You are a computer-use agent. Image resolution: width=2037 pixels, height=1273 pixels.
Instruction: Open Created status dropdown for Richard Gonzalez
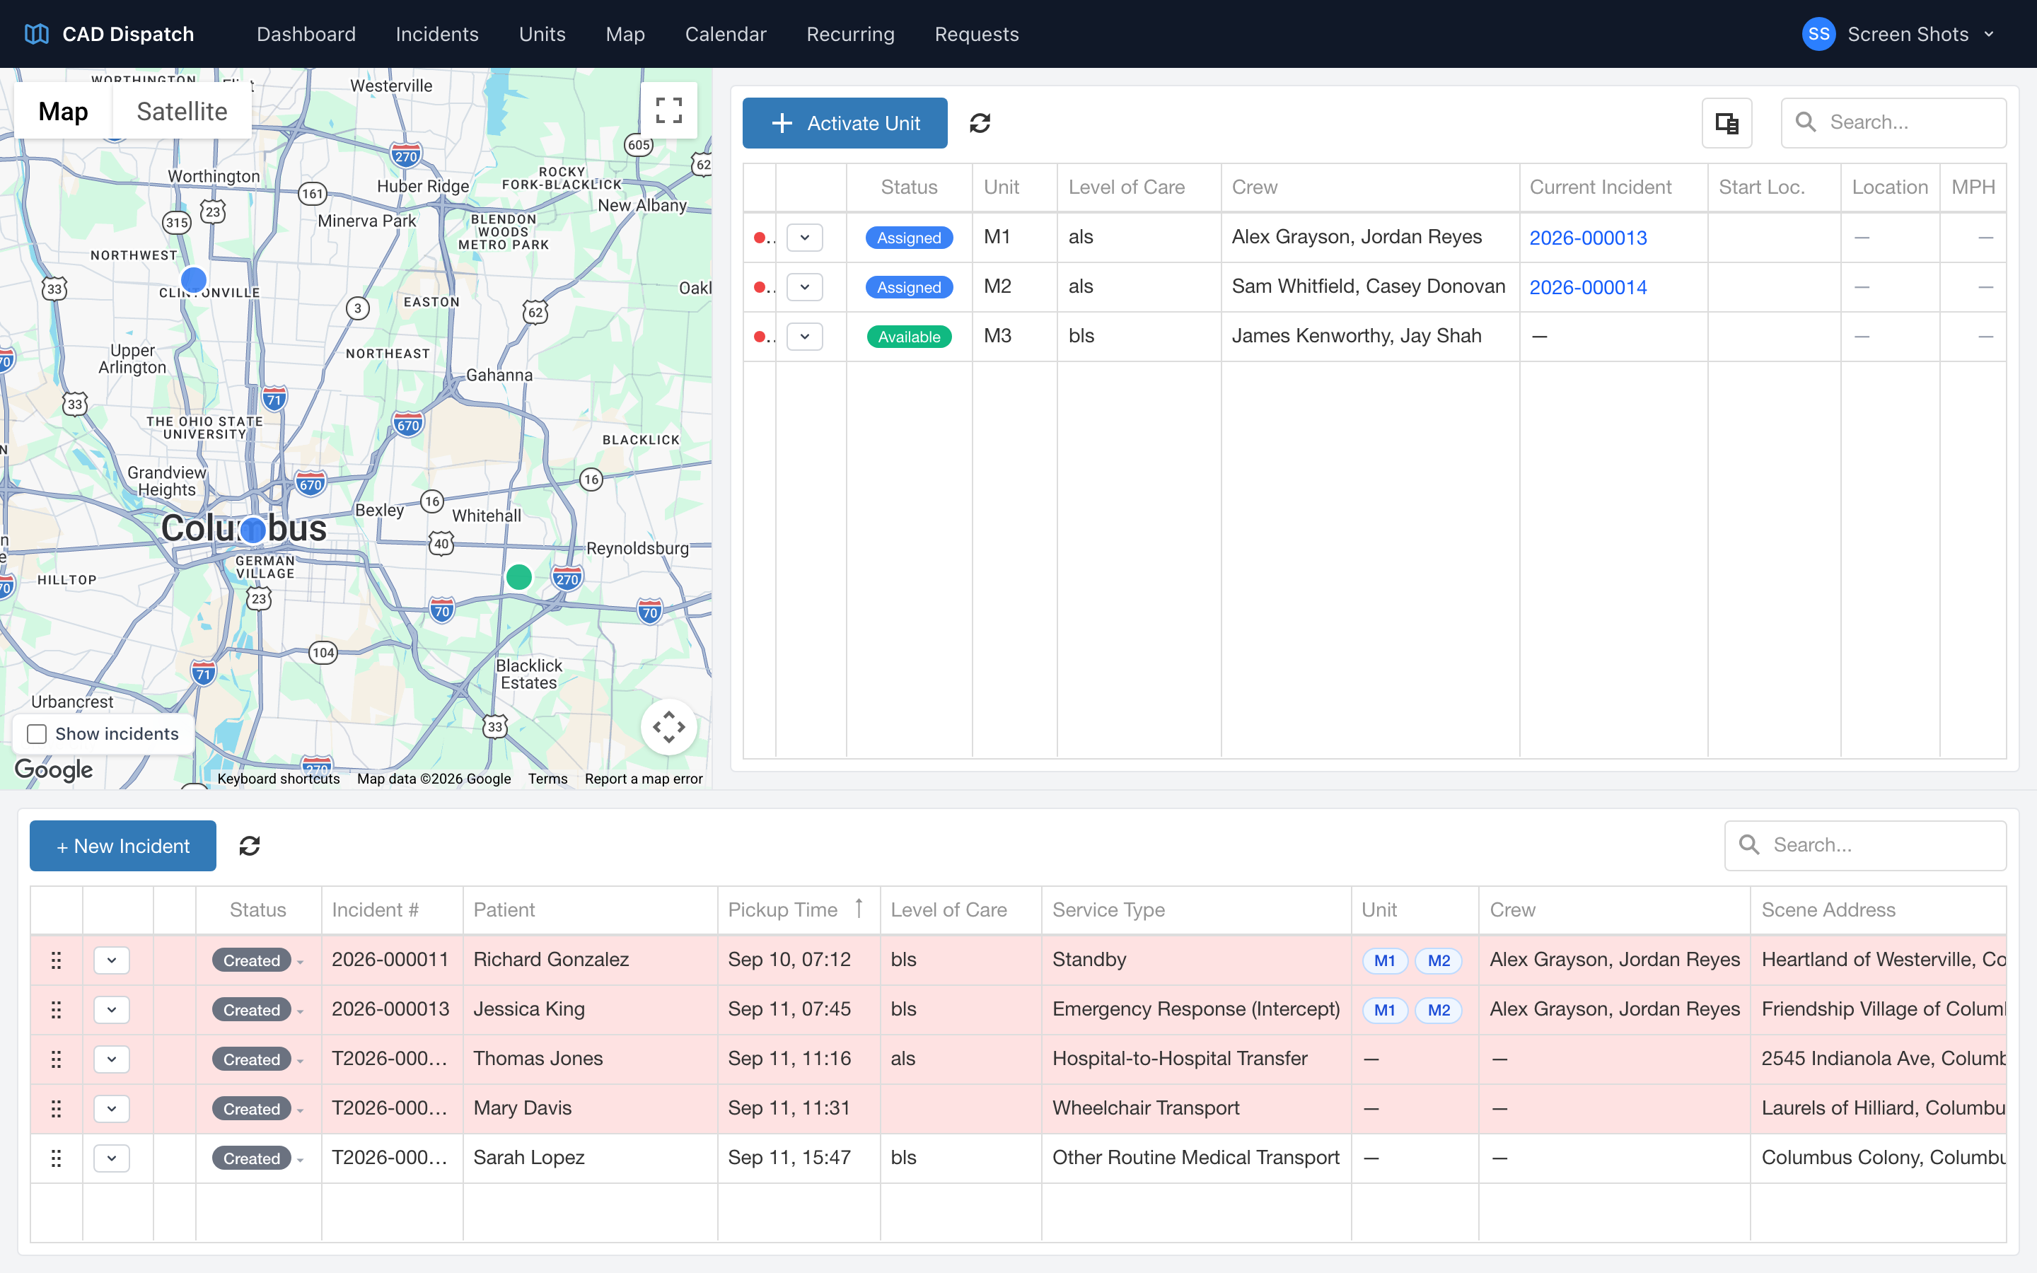(x=257, y=960)
